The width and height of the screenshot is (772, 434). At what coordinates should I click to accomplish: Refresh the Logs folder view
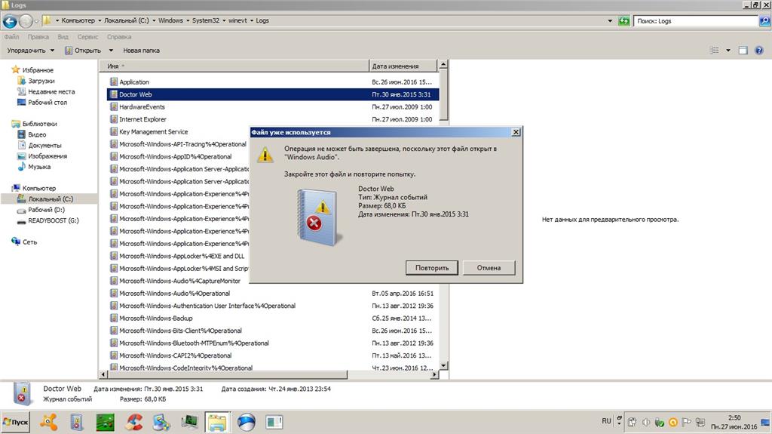pyautogui.click(x=623, y=20)
